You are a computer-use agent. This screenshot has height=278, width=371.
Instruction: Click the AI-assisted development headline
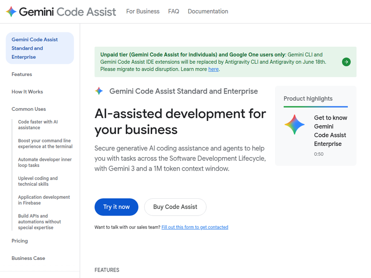point(180,121)
